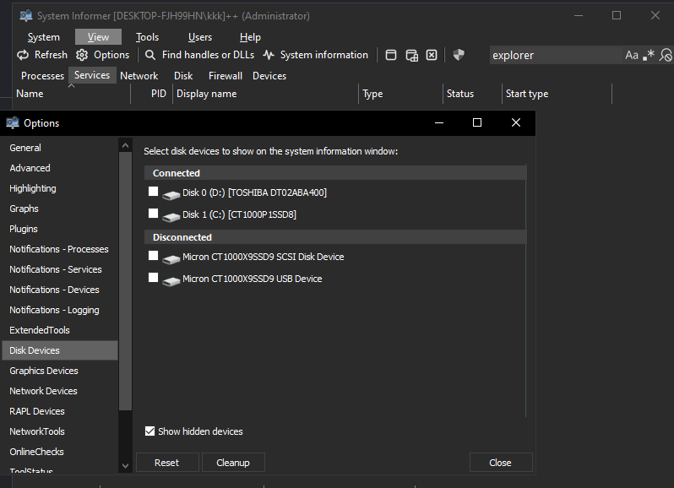Viewport: 674px width, 488px height.
Task: Click the Disk 1 CT1000P1SSD8 drive icon
Action: click(x=171, y=217)
